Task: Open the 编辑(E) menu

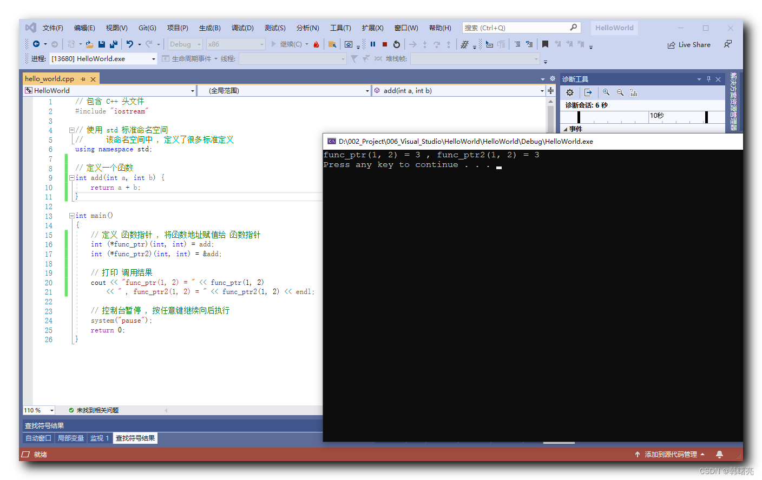Action: (x=84, y=28)
